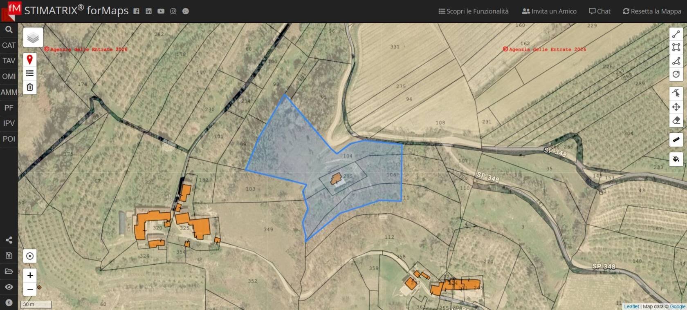Image resolution: width=687 pixels, height=310 pixels.
Task: Select the draw polyline tool
Action: 676,34
